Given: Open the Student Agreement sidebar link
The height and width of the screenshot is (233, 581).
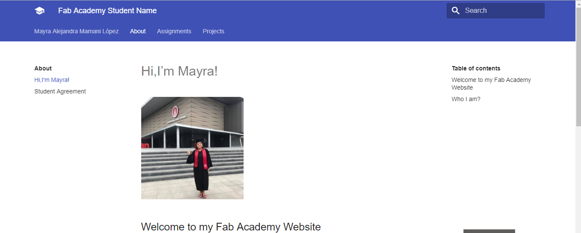Looking at the screenshot, I should (x=60, y=91).
